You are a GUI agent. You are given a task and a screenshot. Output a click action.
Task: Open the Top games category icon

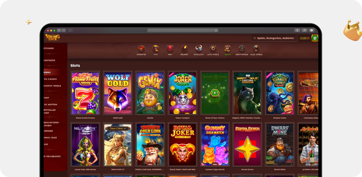click(x=155, y=49)
